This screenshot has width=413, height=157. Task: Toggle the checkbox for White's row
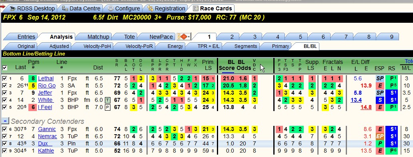[4, 100]
